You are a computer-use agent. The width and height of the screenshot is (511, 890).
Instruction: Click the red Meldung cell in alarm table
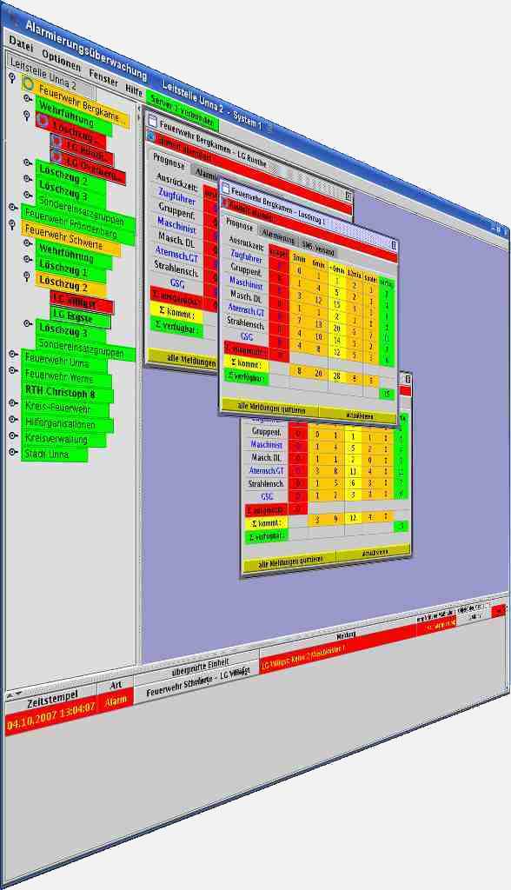(x=341, y=652)
